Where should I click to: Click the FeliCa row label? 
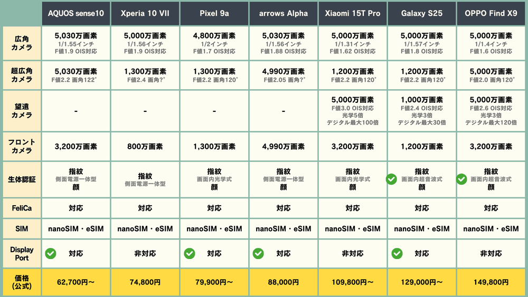pos(20,208)
